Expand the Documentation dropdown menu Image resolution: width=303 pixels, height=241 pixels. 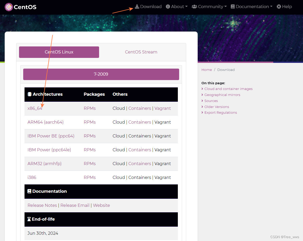(251, 7)
